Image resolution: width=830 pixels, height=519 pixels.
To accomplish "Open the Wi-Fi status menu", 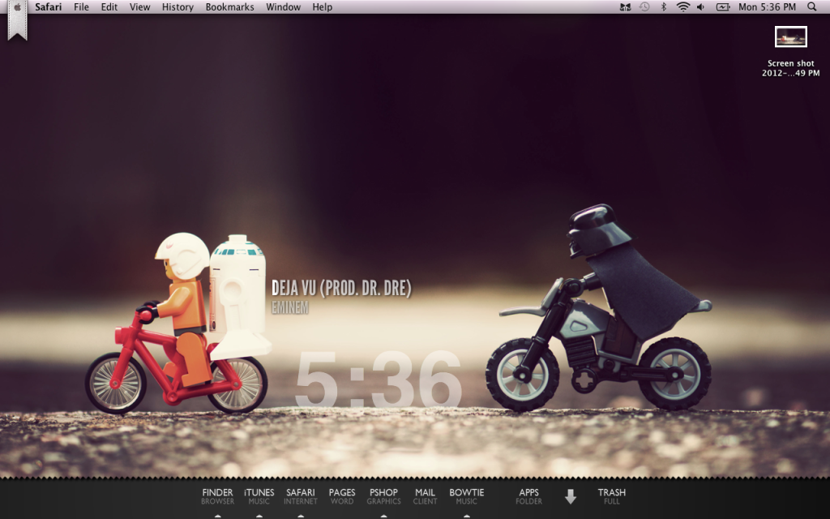I will click(x=683, y=6).
